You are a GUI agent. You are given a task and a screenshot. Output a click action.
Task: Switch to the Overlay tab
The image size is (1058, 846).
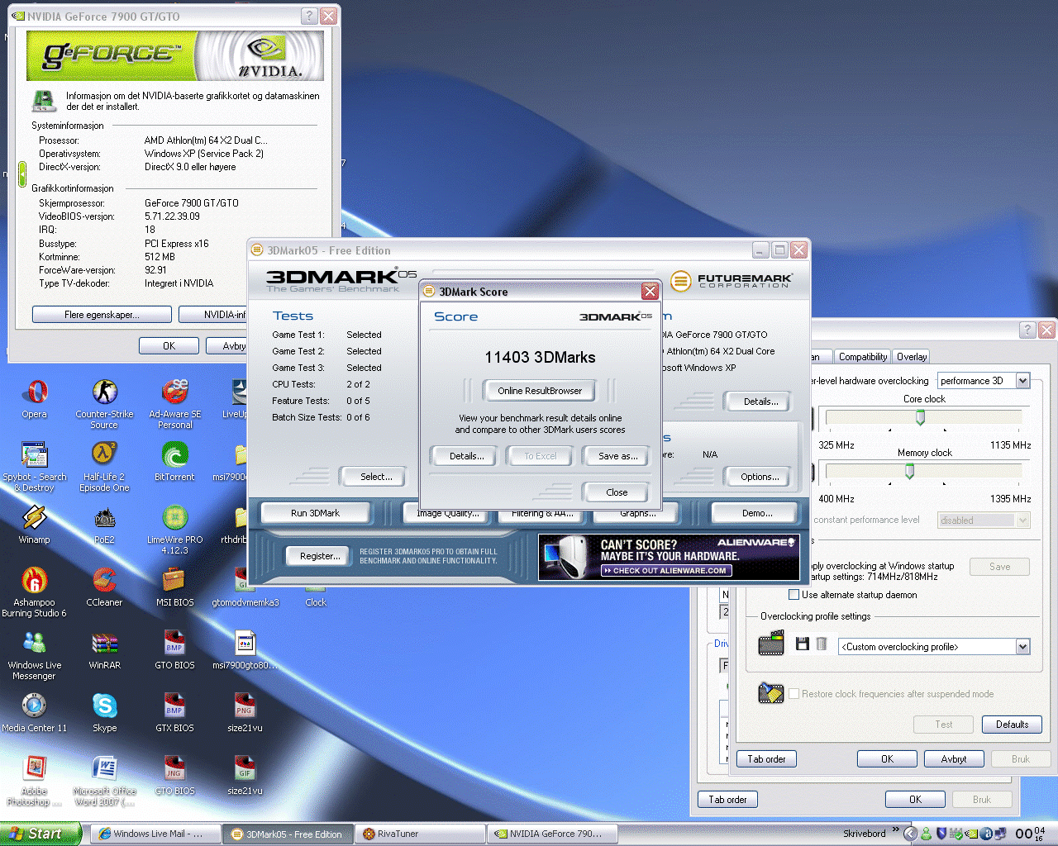point(912,357)
